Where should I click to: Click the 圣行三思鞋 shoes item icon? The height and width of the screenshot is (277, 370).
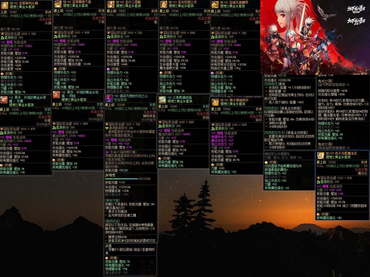pyautogui.click(x=111, y=4)
